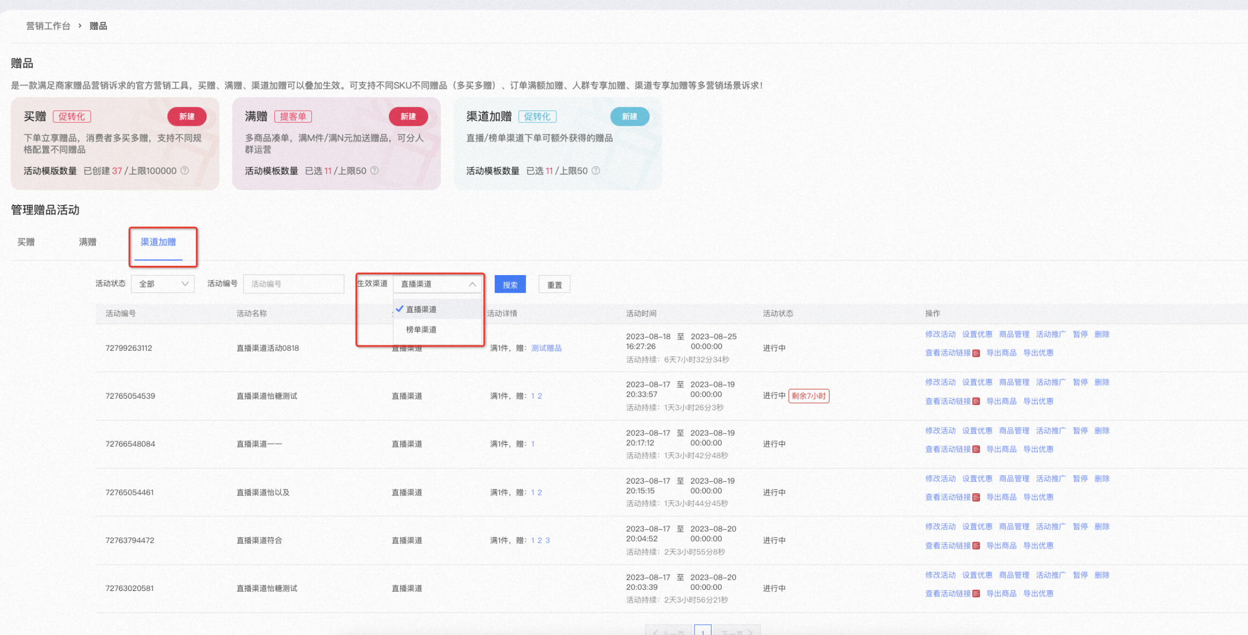Image resolution: width=1248 pixels, height=635 pixels.
Task: Click the help icon on 满赠 card
Action: [x=374, y=170]
